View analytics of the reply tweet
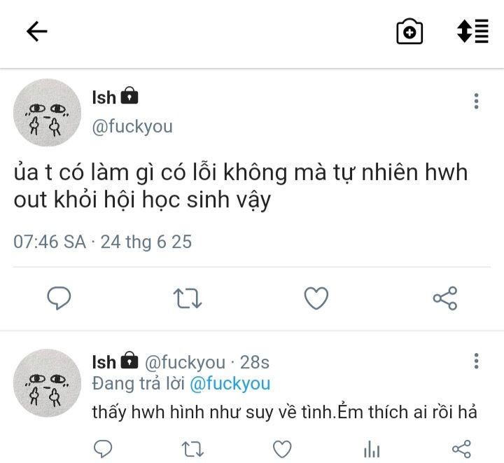504x463 pixels. 372,449
